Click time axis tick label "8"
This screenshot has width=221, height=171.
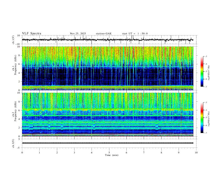tap(161, 153)
